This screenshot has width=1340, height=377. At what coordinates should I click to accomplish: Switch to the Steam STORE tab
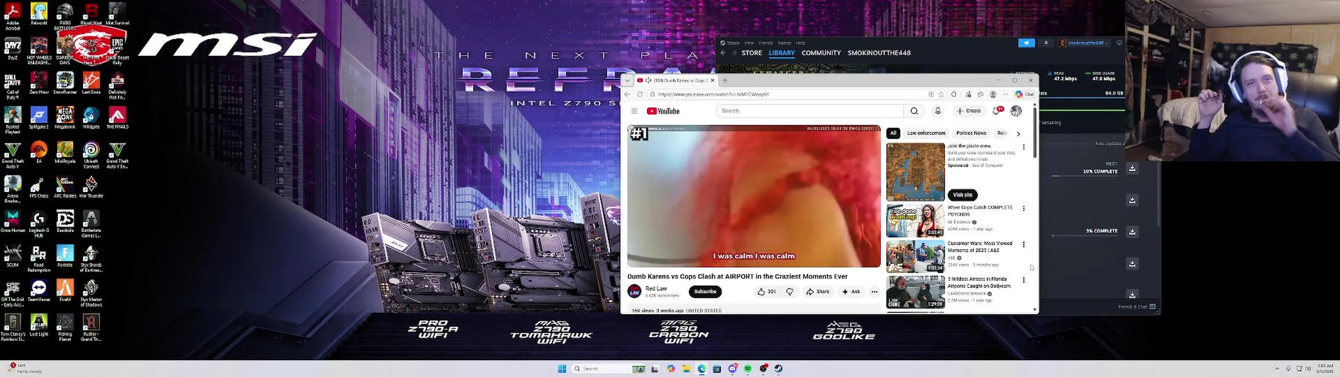(752, 53)
